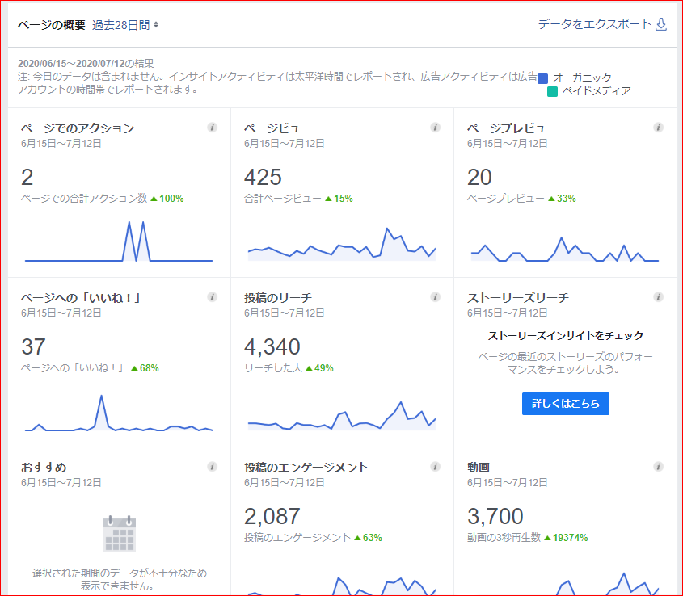
Task: Click the ページでのアクション line chart
Action: [119, 241]
